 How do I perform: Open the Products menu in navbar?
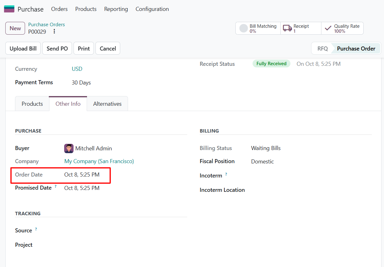click(86, 9)
